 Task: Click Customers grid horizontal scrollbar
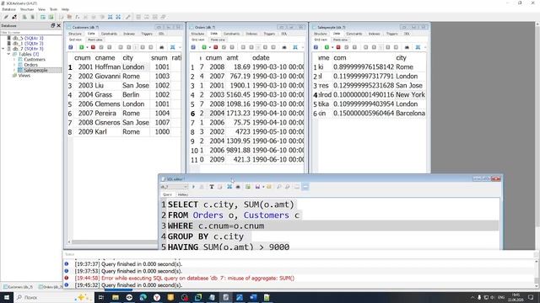(x=114, y=242)
